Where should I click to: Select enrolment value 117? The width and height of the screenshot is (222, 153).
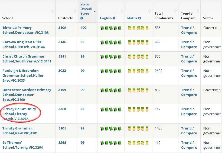(x=158, y=109)
